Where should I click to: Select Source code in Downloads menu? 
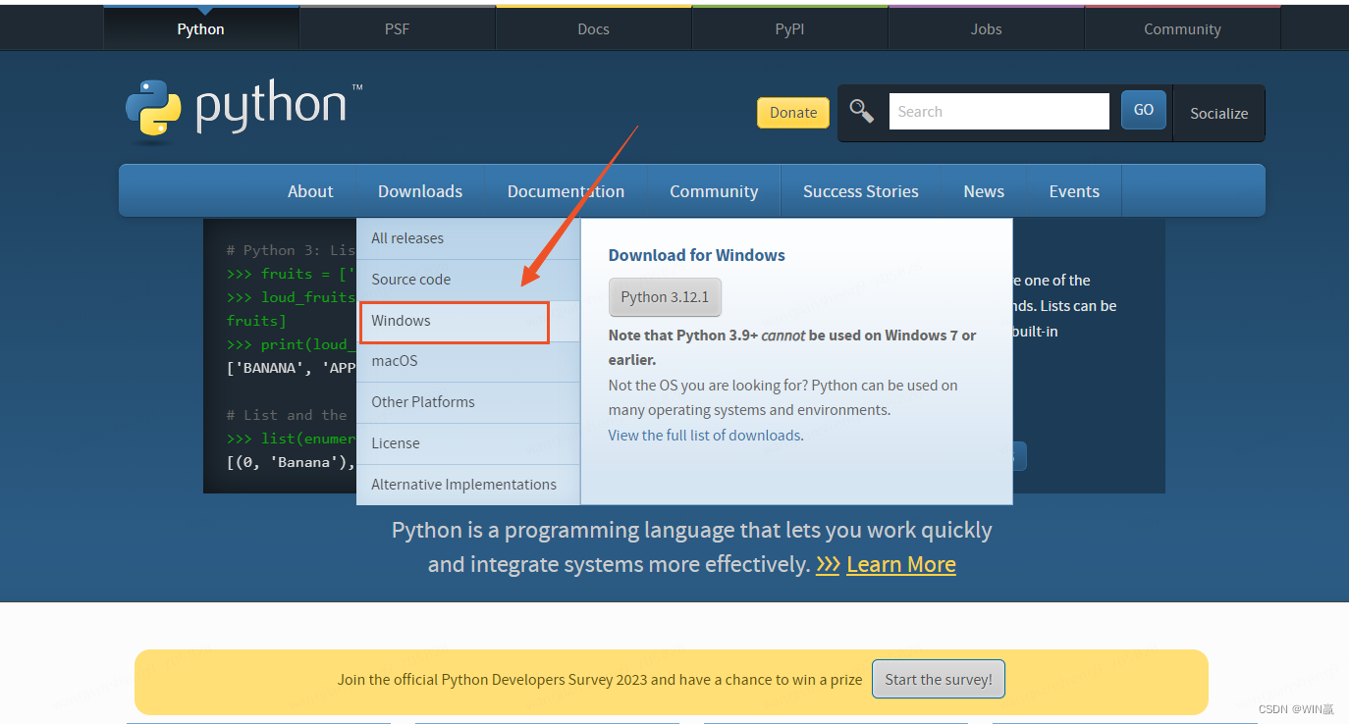pyautogui.click(x=468, y=280)
